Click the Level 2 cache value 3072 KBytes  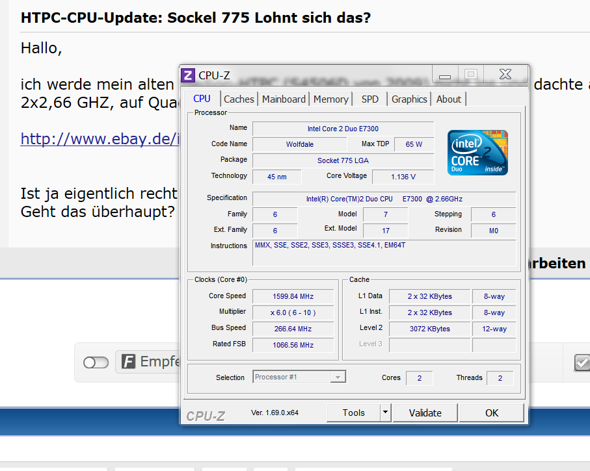430,329
